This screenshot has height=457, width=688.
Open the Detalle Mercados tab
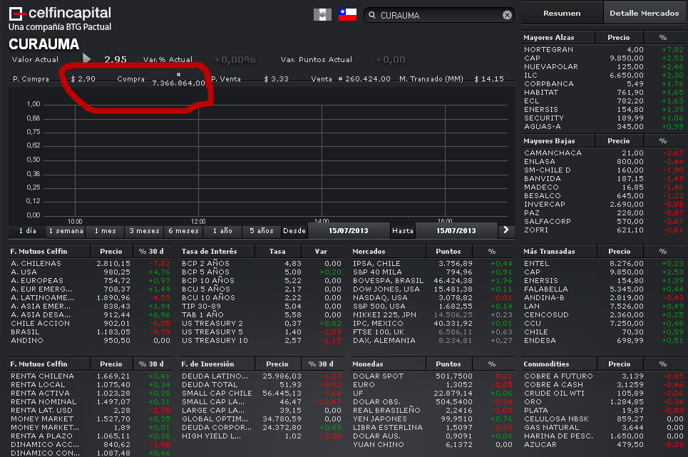coord(644,13)
